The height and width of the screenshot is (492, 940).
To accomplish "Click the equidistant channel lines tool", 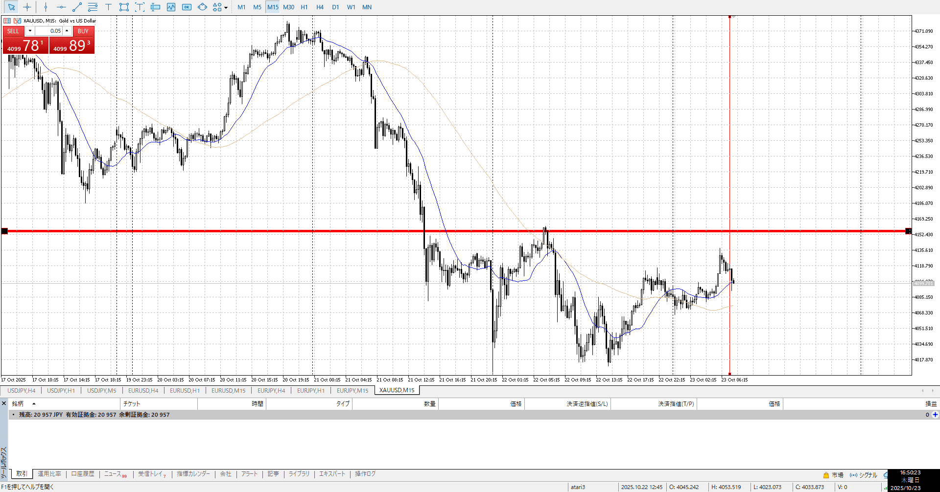I will (93, 7).
